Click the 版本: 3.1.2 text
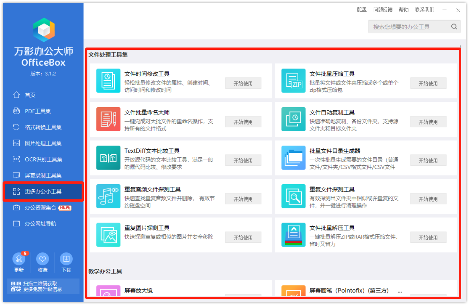Viewport: 469px width, 305px height. pos(43,74)
